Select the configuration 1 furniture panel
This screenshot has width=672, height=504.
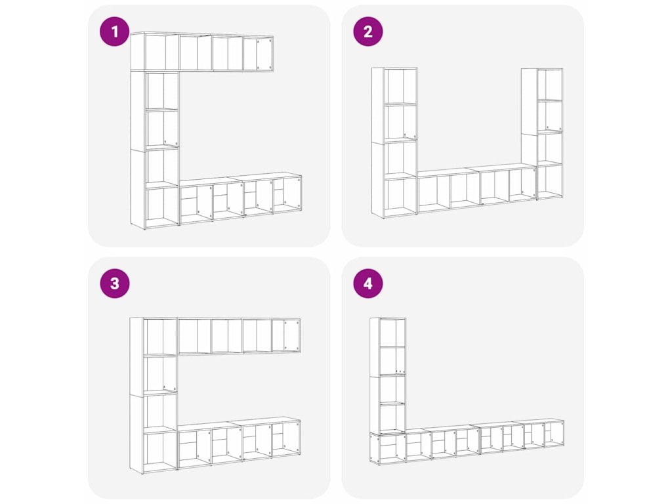[209, 125]
